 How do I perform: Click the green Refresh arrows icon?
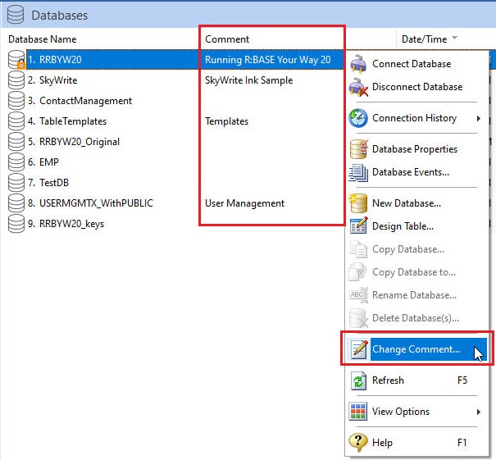[x=358, y=380]
